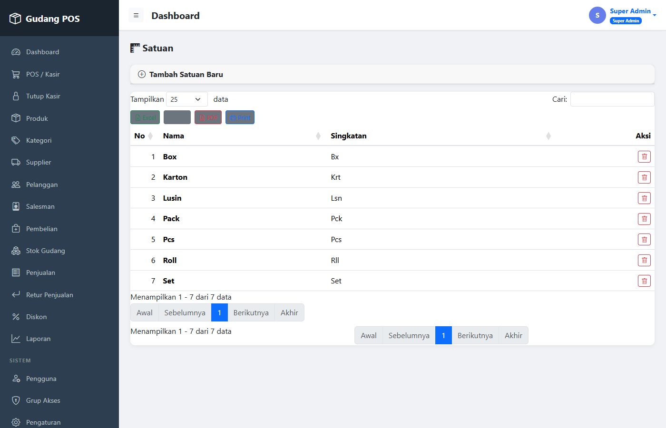Viewport: 666px width, 428px height.
Task: Export the table to Excel
Action: [x=145, y=117]
